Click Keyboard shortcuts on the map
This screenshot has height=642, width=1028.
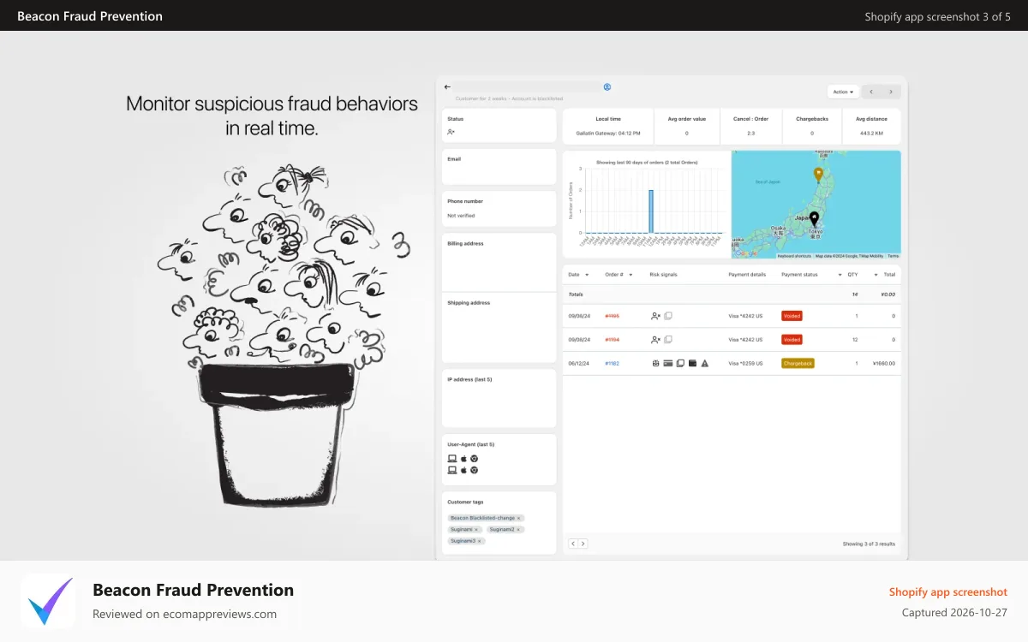[x=794, y=256]
